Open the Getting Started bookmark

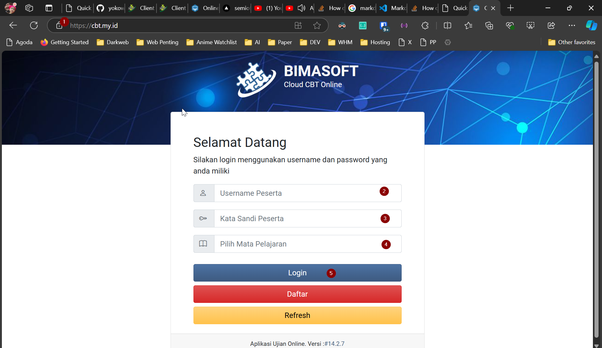65,42
